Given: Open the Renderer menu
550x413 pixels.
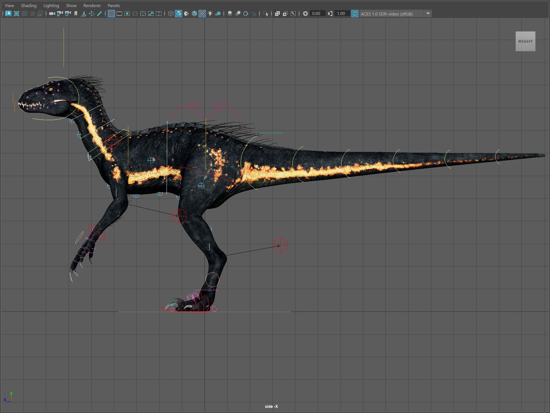Looking at the screenshot, I should coord(92,5).
